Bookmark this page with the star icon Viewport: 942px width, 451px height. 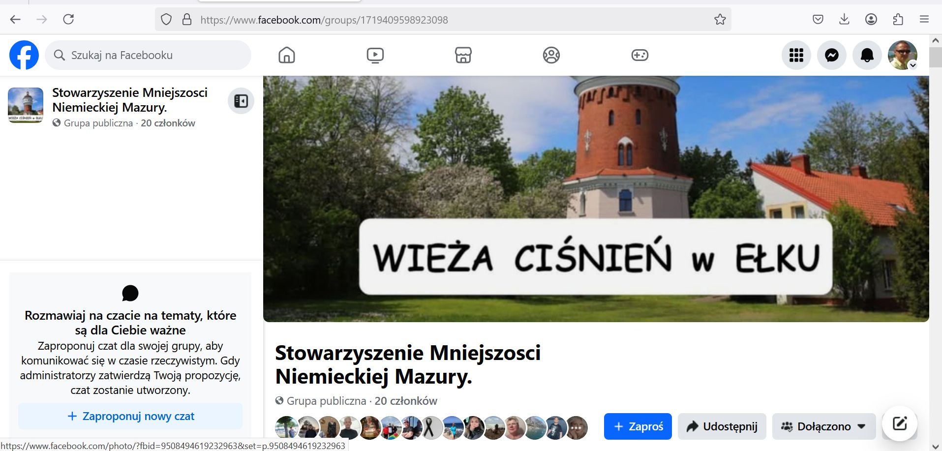tap(720, 20)
